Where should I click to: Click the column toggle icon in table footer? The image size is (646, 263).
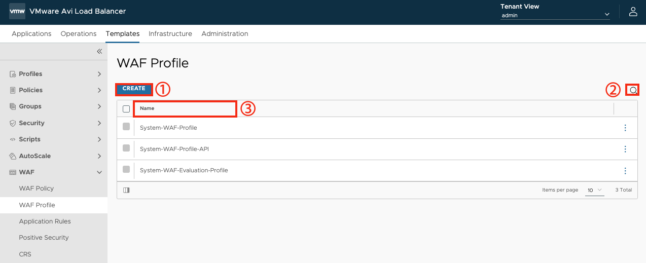[126, 190]
